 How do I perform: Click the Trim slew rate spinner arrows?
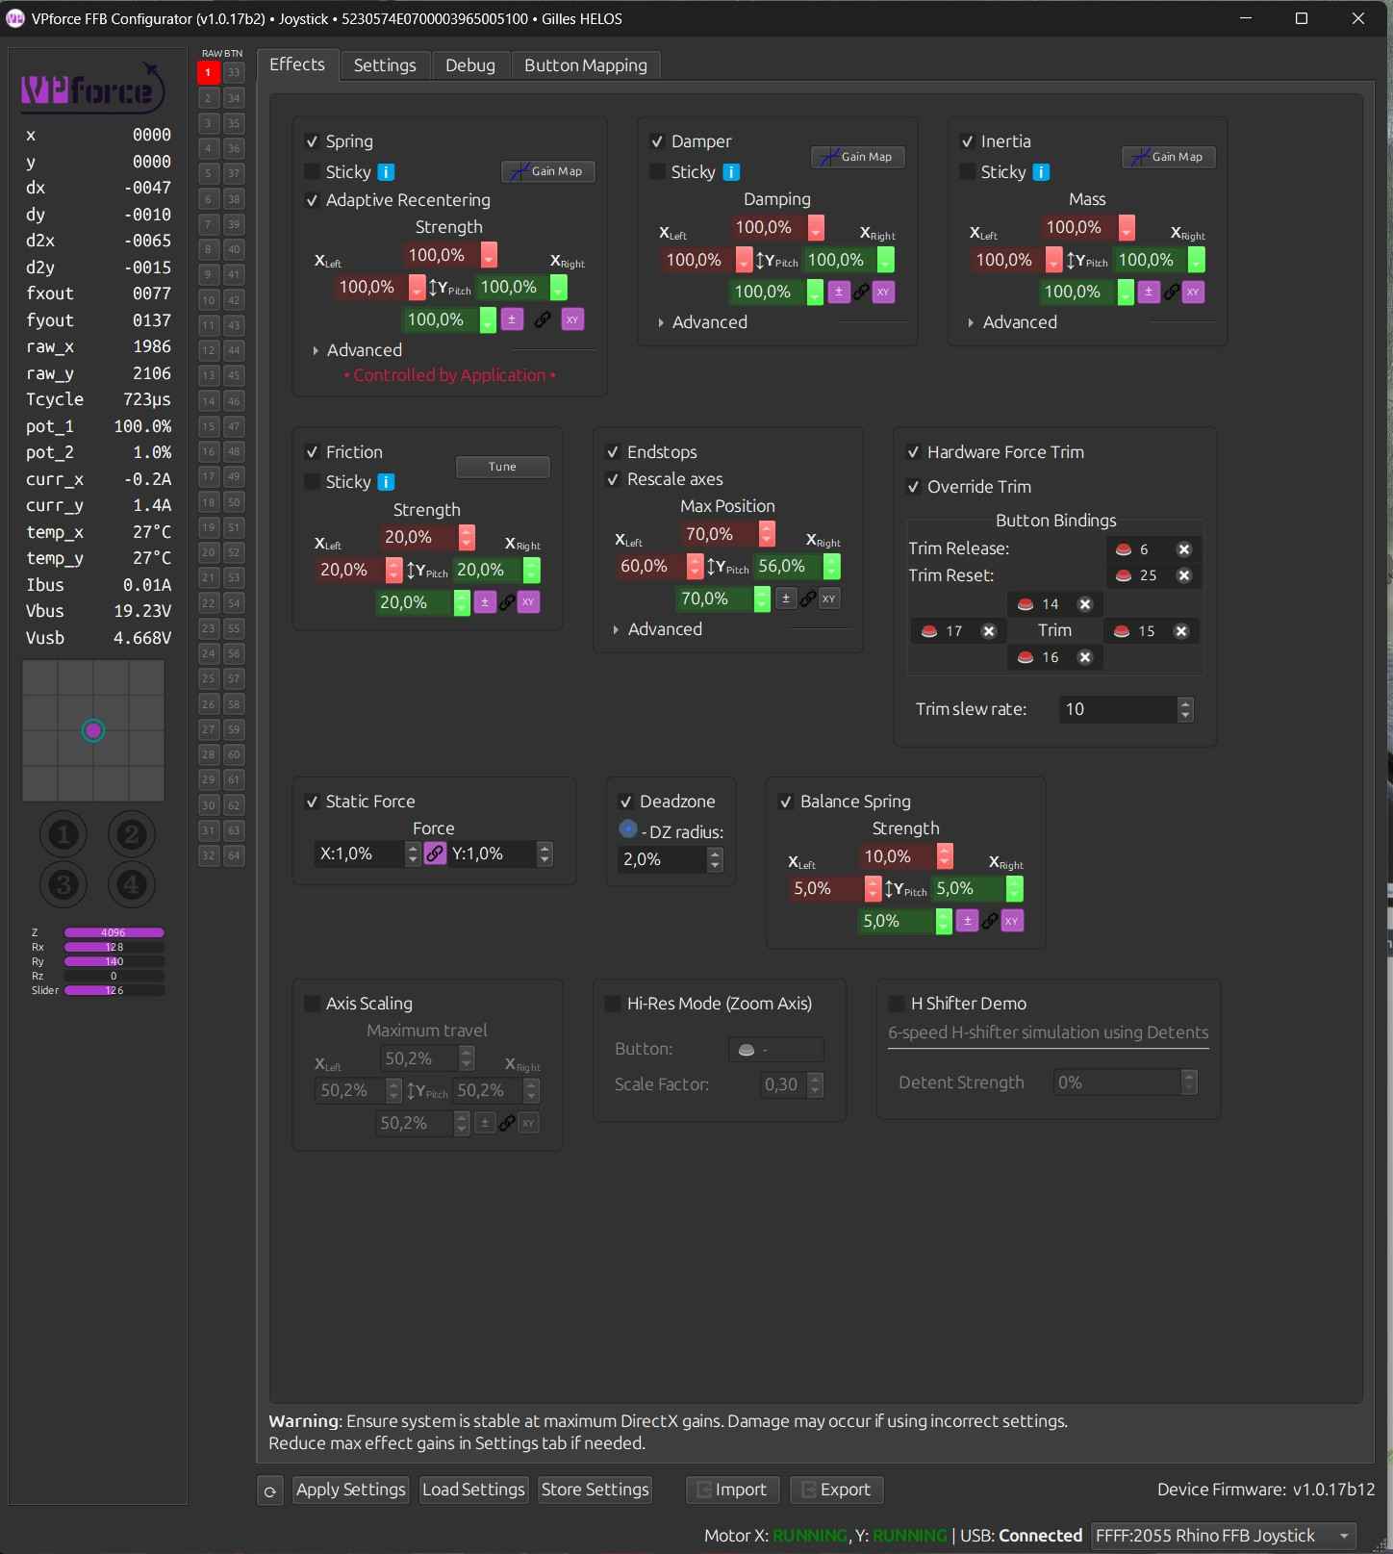1185,709
